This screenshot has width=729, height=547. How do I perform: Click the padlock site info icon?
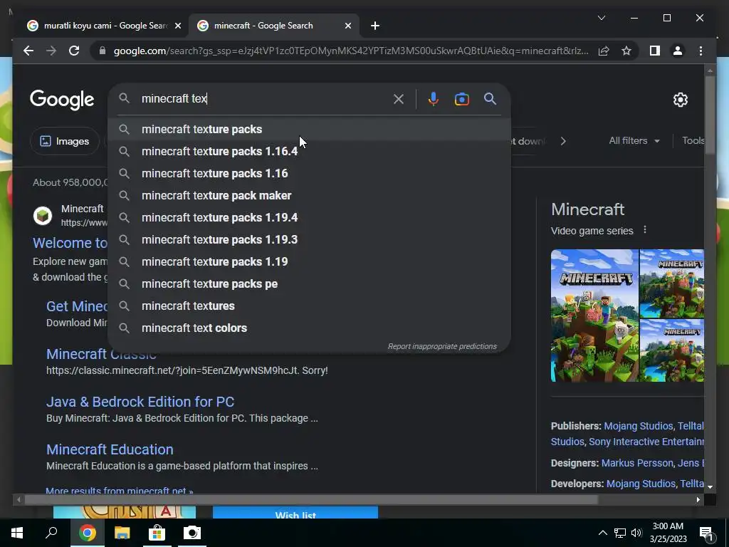click(103, 51)
